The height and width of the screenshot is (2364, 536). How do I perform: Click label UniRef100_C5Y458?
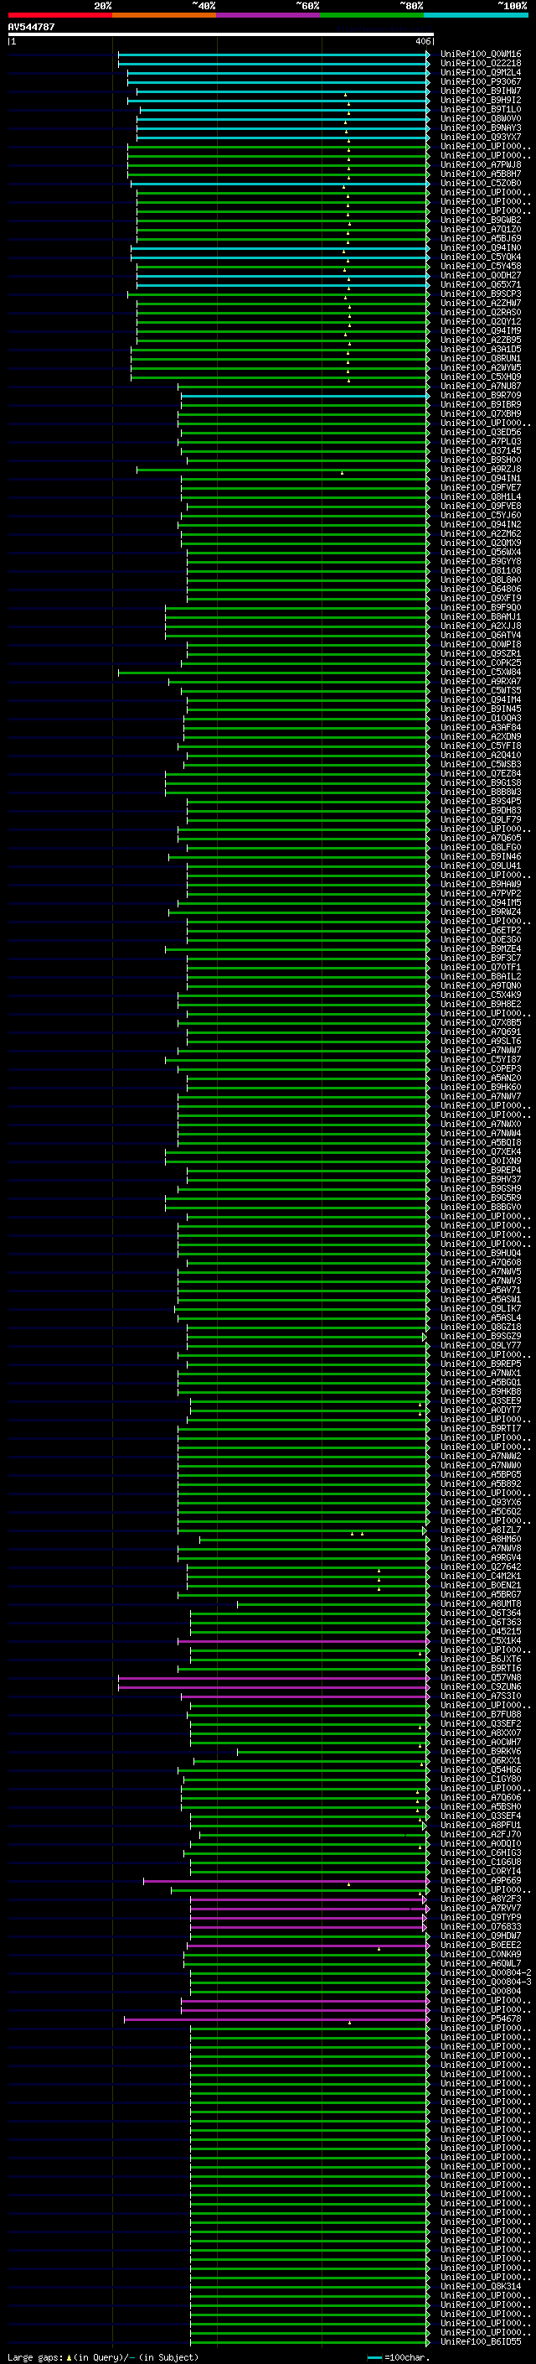[x=481, y=266]
